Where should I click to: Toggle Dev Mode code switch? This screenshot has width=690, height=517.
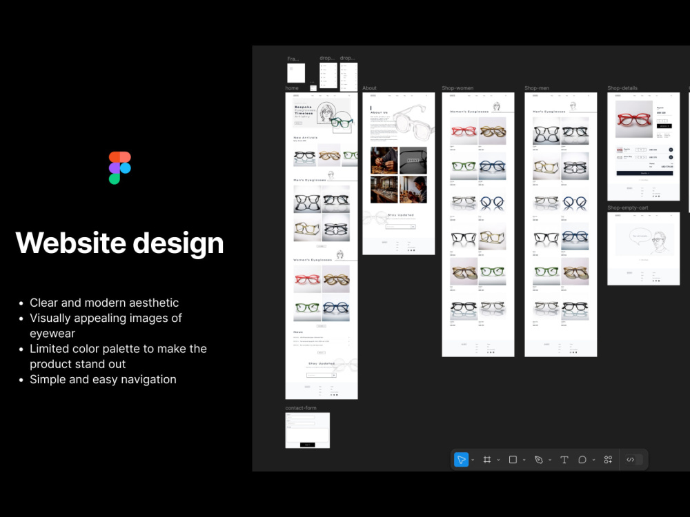pyautogui.click(x=633, y=459)
